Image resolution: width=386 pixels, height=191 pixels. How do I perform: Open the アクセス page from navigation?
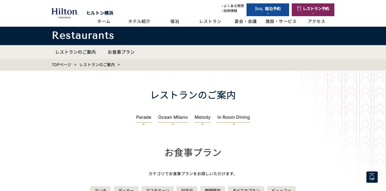coord(316,21)
